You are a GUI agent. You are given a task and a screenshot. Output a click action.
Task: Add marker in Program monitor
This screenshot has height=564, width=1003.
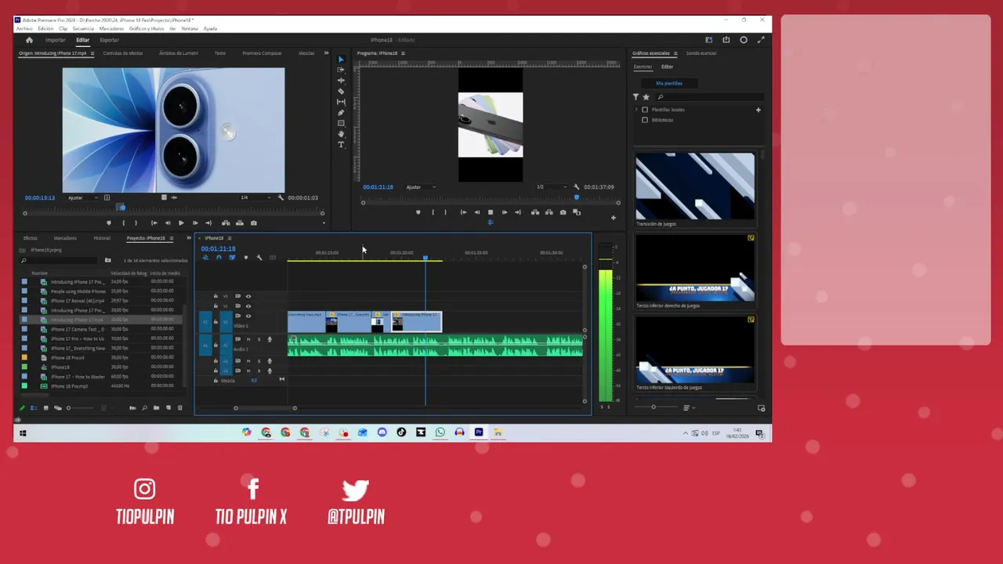(x=418, y=212)
